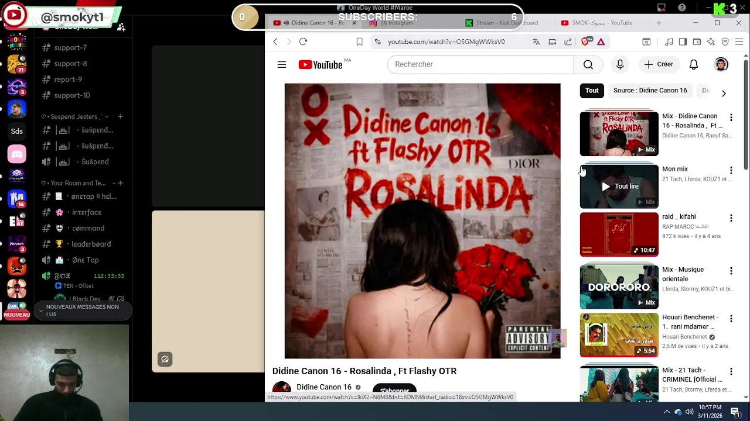Image resolution: width=750 pixels, height=421 pixels.
Task: Subscribe with the S'abonner button
Action: pyautogui.click(x=394, y=390)
